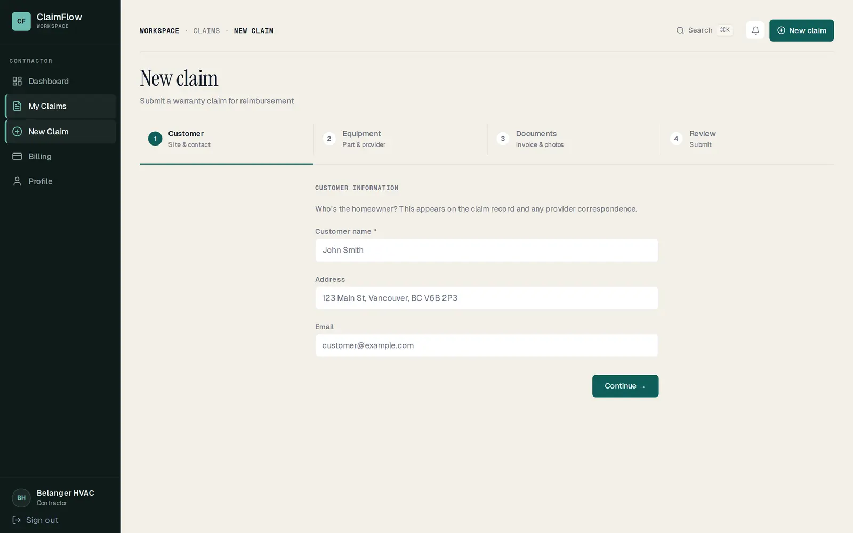853x533 pixels.
Task: Select New Claim in the sidebar
Action: tap(60, 132)
